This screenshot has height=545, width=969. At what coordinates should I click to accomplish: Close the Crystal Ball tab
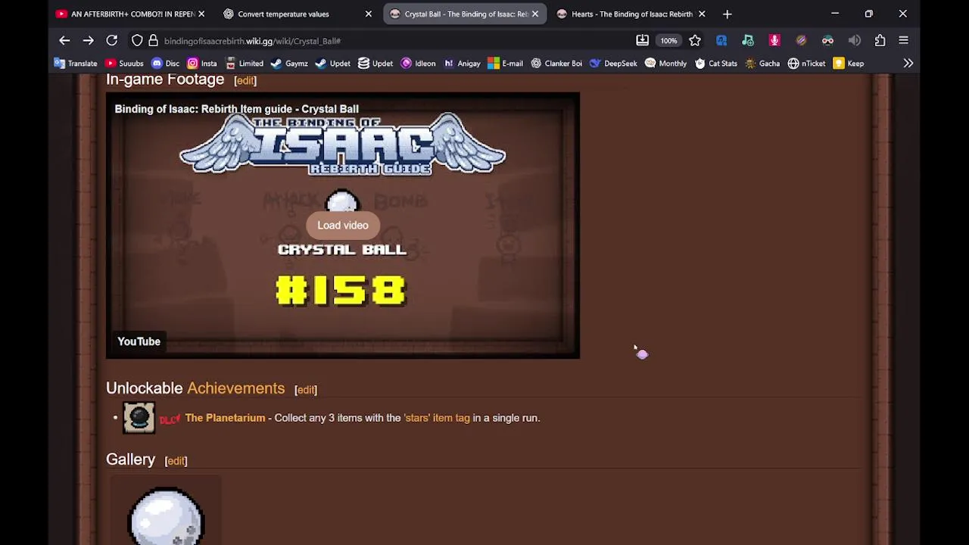535,14
